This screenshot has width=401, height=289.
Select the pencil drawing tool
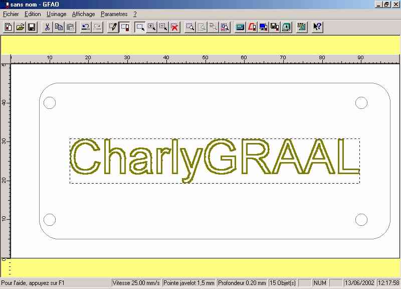(113, 27)
